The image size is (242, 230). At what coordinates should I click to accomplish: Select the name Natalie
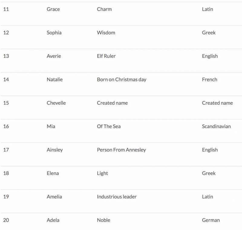[x=54, y=79]
